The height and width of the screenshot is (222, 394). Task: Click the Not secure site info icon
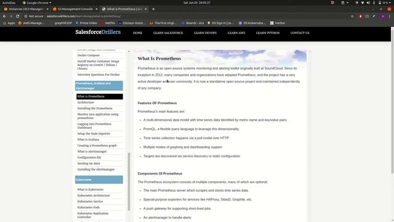click(x=26, y=16)
